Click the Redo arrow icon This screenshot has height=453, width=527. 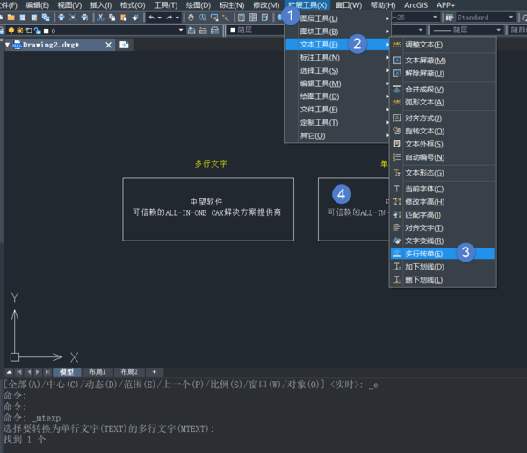click(169, 18)
